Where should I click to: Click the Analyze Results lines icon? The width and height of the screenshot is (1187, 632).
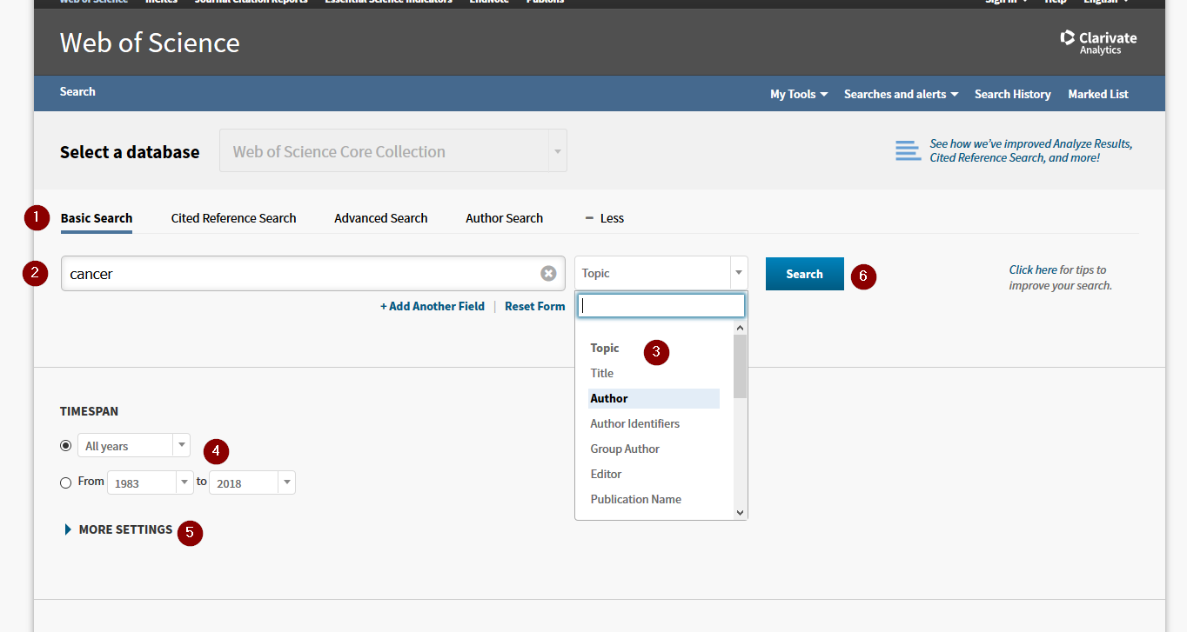pyautogui.click(x=908, y=150)
